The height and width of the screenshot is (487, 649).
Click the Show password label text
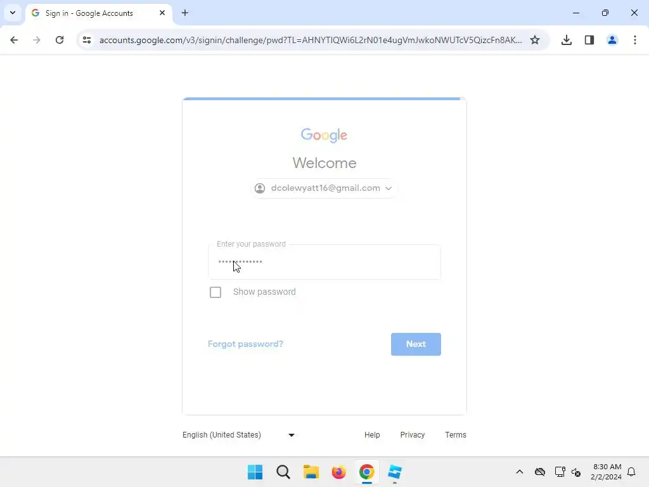pos(264,292)
